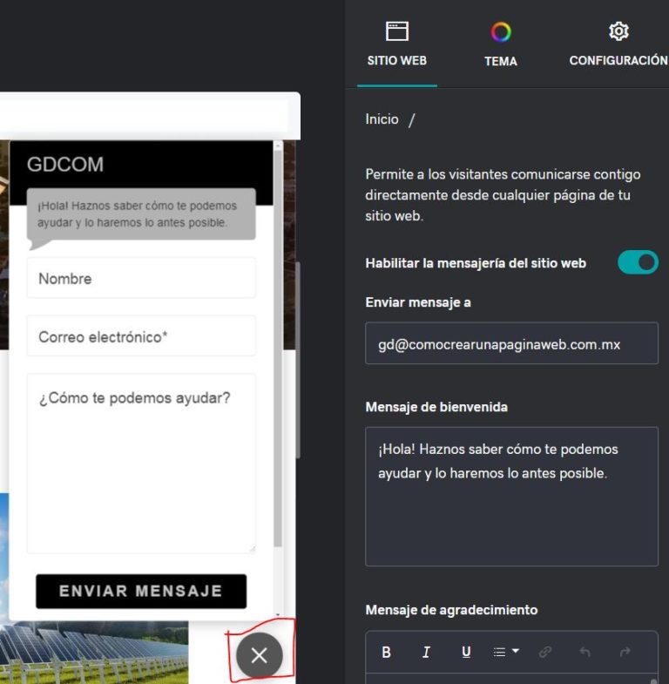Image resolution: width=669 pixels, height=684 pixels.
Task: Click the Nombre field in chat form
Action: pos(141,278)
